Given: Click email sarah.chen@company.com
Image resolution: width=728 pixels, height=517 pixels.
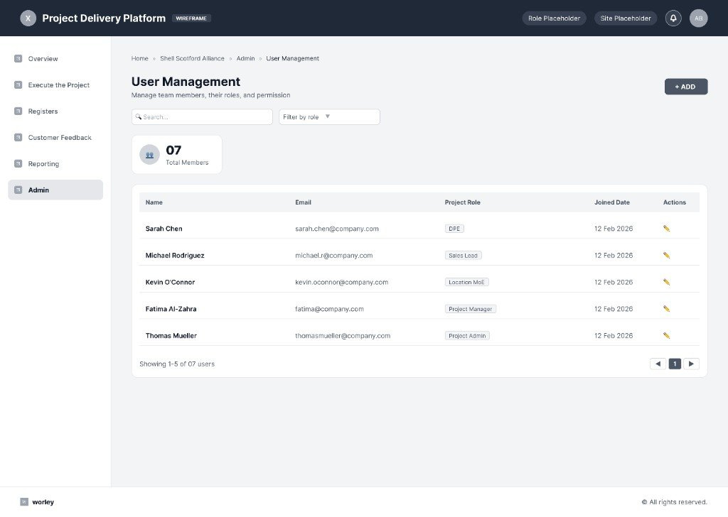Looking at the screenshot, I should pyautogui.click(x=337, y=229).
